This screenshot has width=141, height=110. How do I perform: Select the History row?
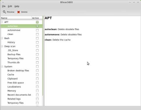[x=21, y=42]
